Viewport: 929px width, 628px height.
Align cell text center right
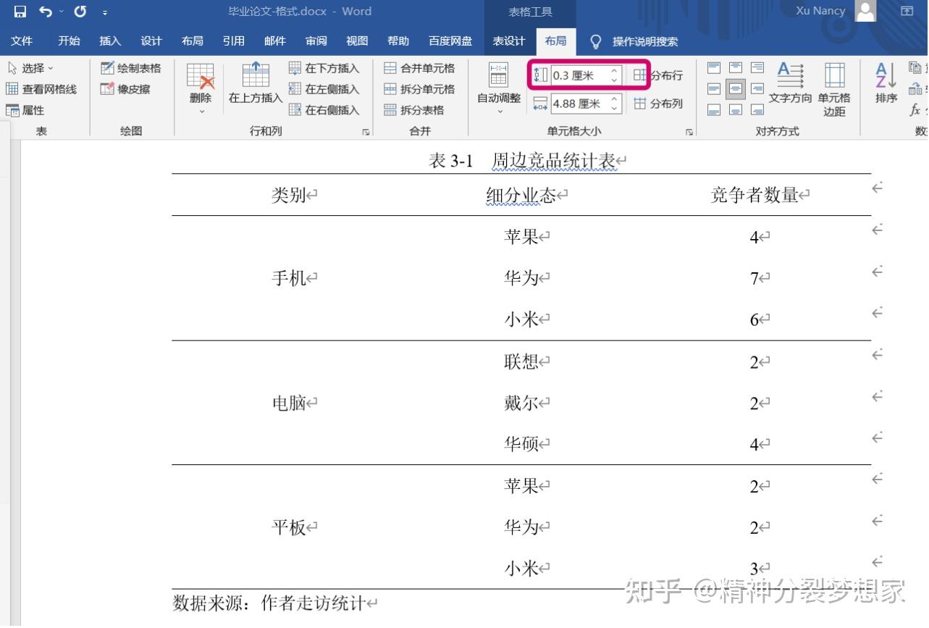(x=757, y=89)
